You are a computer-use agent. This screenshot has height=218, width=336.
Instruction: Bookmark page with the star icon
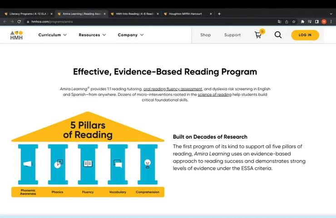click(x=294, y=22)
